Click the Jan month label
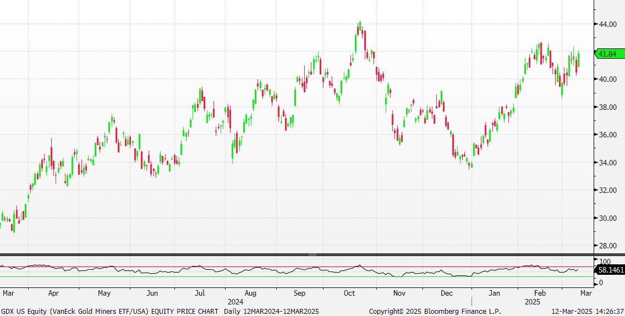 (494, 293)
